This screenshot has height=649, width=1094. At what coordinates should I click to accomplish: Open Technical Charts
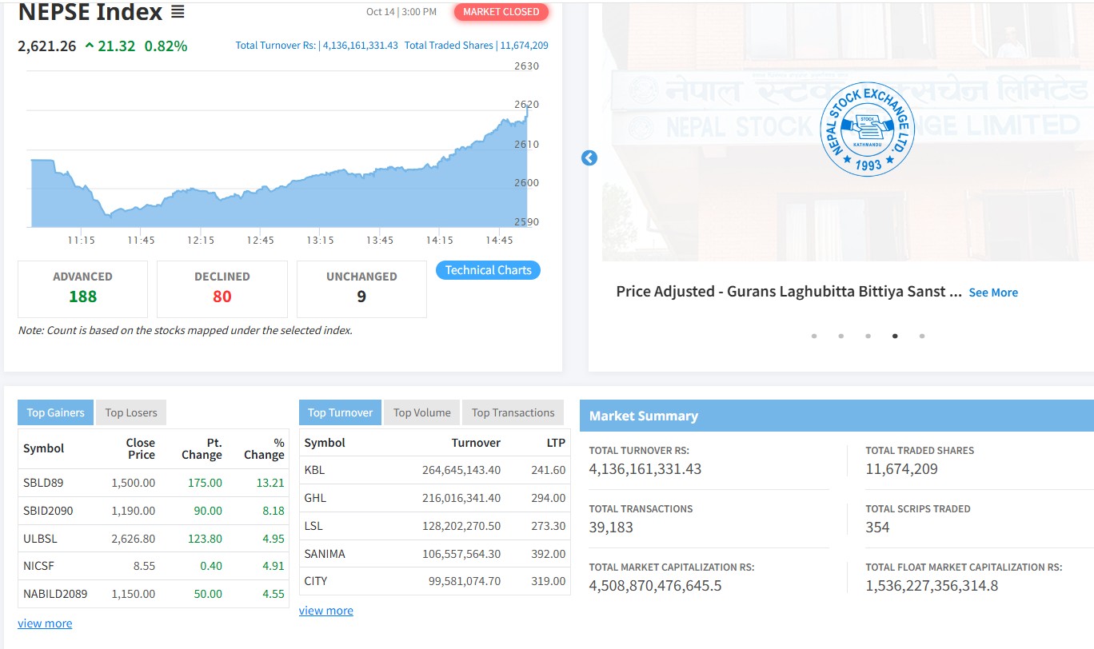(489, 270)
